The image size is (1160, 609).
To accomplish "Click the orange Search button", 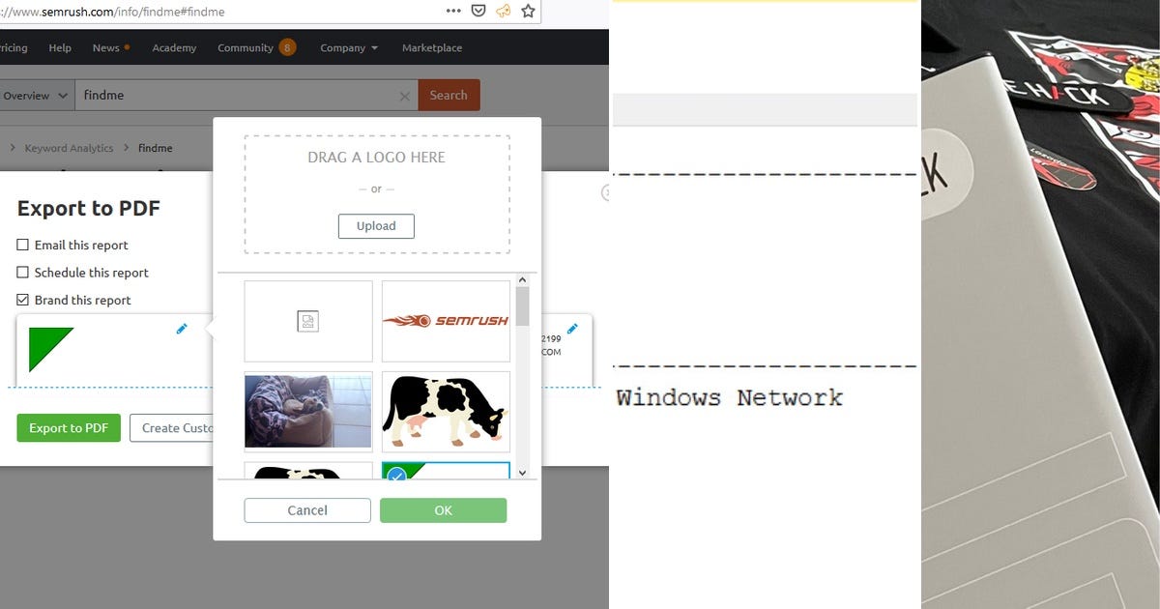I will 449,96.
